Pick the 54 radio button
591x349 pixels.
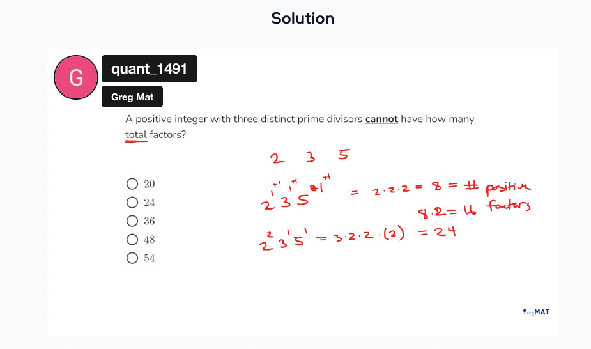[132, 258]
